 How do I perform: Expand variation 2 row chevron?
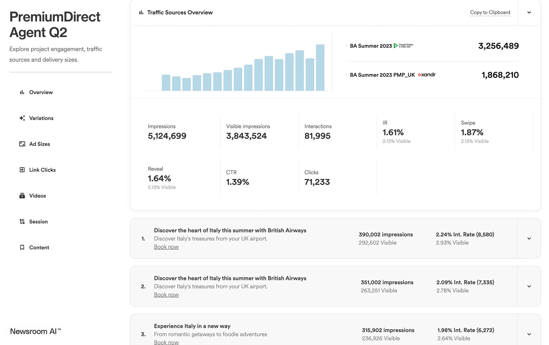(x=529, y=286)
